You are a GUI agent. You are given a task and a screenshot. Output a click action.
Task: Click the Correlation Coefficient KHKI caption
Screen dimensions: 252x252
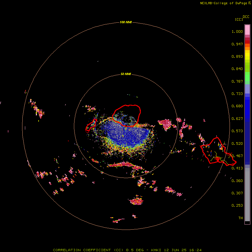pyautogui.click(x=127, y=250)
